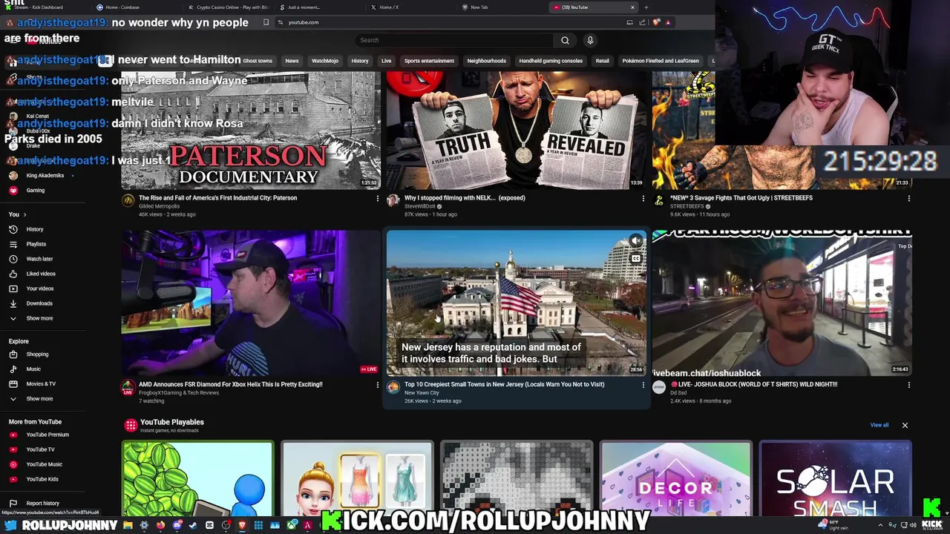950x534 pixels.
Task: Open Report history in sidebar
Action: (42, 503)
